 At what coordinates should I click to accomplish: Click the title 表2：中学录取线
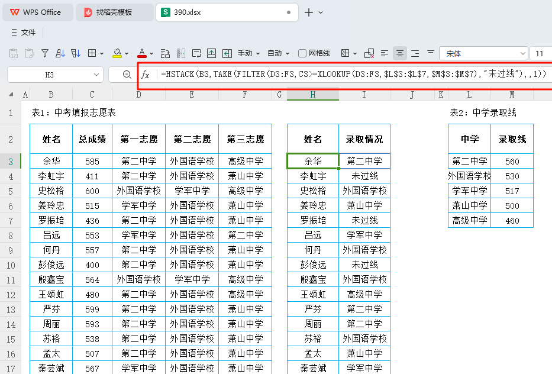click(x=483, y=112)
